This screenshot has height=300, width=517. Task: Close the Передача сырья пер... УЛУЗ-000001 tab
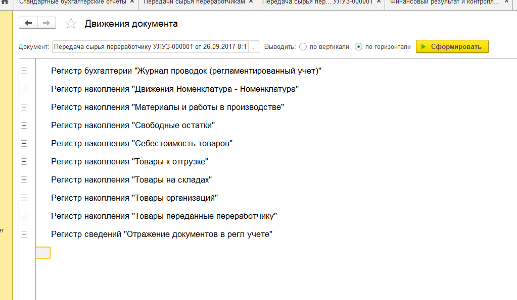click(x=380, y=2)
